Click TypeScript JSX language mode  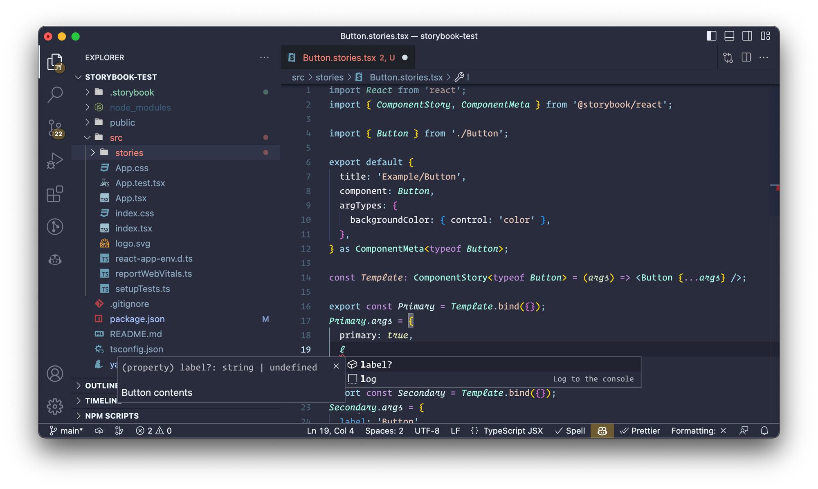(513, 431)
